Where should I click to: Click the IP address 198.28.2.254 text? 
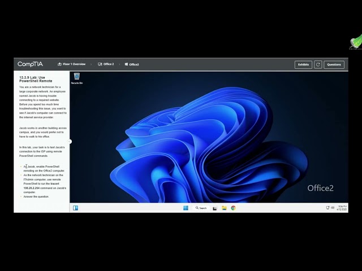32,188
